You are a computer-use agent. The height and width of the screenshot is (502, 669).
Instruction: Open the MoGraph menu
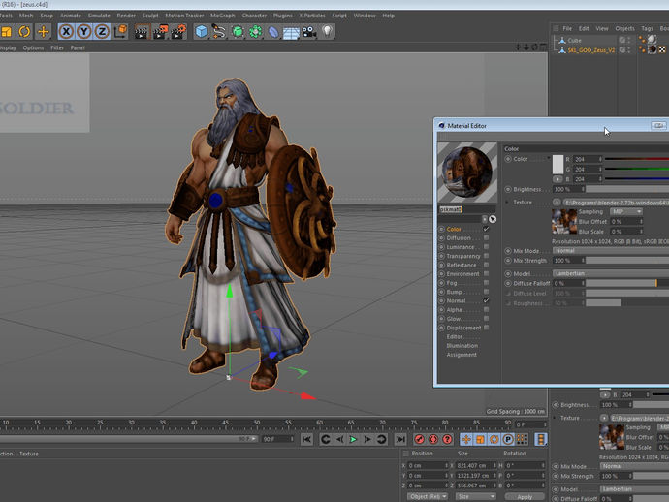[x=223, y=16]
